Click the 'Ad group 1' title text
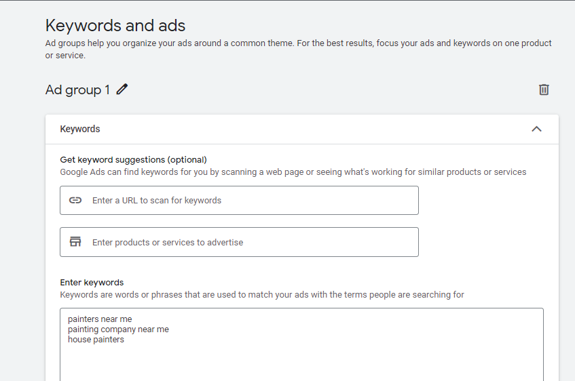This screenshot has height=381, width=575. (x=77, y=89)
